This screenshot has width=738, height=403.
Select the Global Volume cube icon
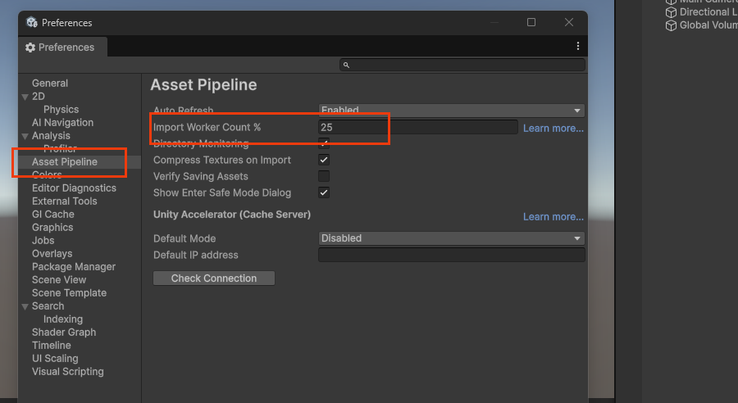pyautogui.click(x=671, y=25)
